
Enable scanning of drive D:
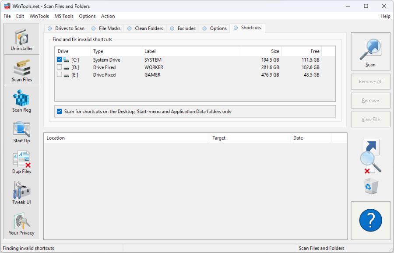(x=60, y=67)
